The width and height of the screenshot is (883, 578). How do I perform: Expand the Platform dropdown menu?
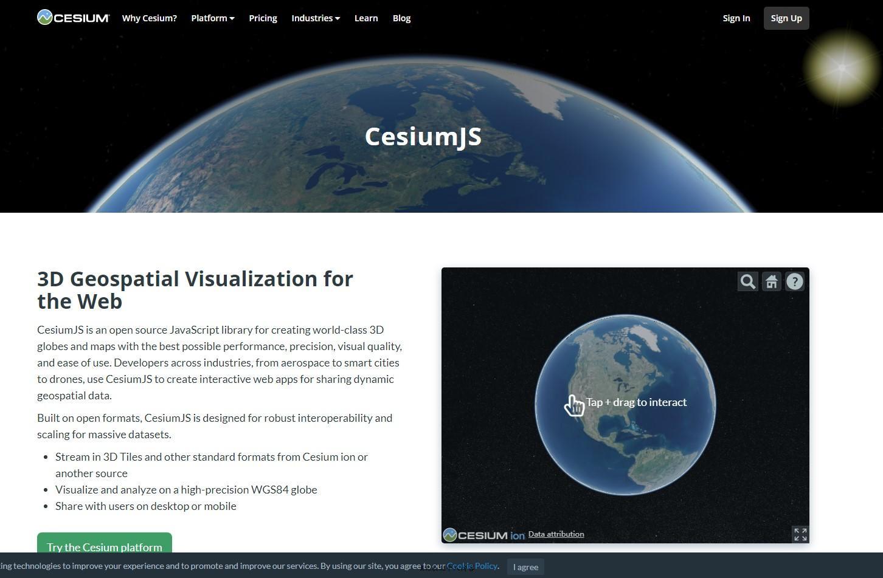(x=212, y=18)
